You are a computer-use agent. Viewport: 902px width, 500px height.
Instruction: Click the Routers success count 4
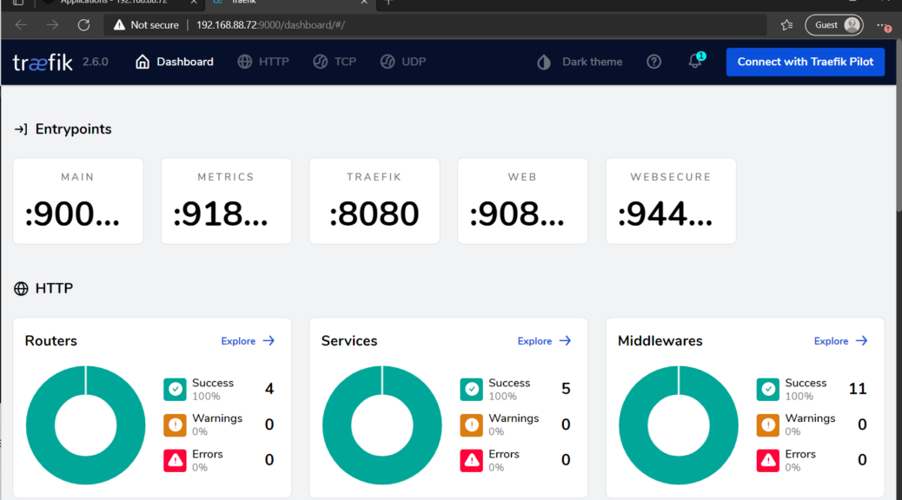click(269, 389)
